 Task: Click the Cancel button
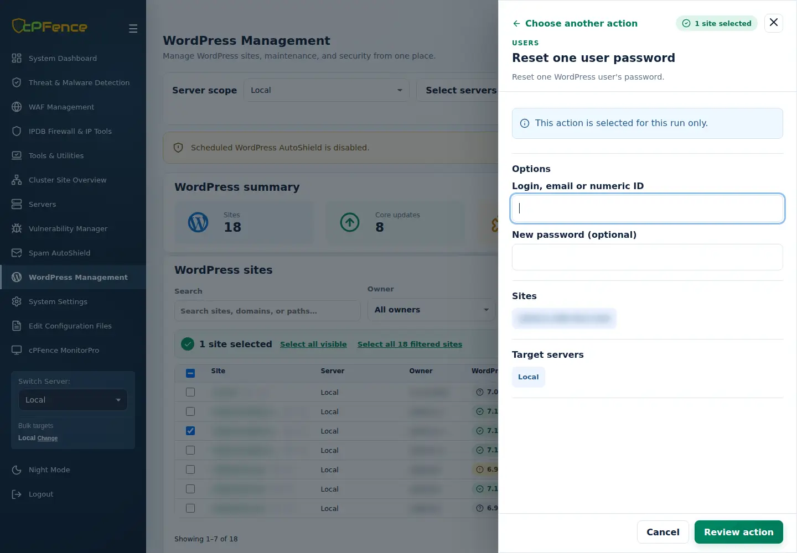663,532
